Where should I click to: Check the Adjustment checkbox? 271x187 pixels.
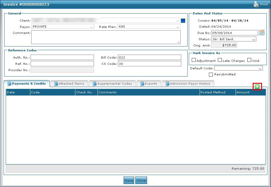(194, 60)
